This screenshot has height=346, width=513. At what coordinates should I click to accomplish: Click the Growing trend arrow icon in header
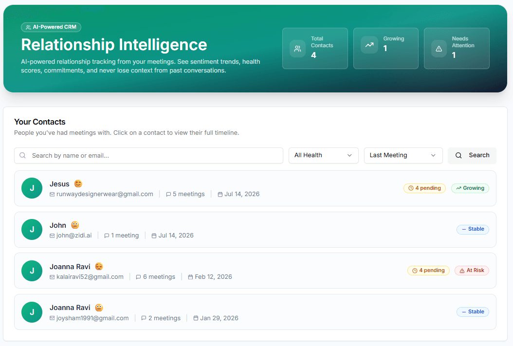click(369, 45)
